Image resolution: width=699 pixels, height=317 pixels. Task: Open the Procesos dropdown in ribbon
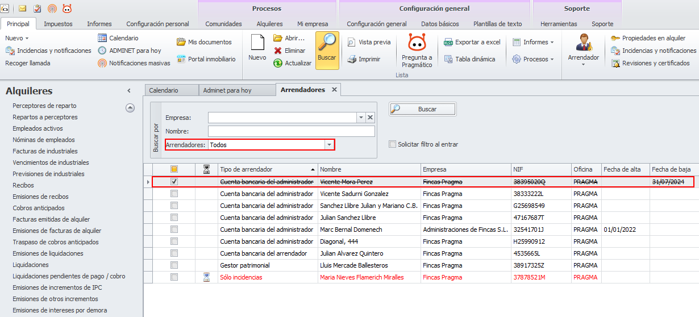pos(532,59)
